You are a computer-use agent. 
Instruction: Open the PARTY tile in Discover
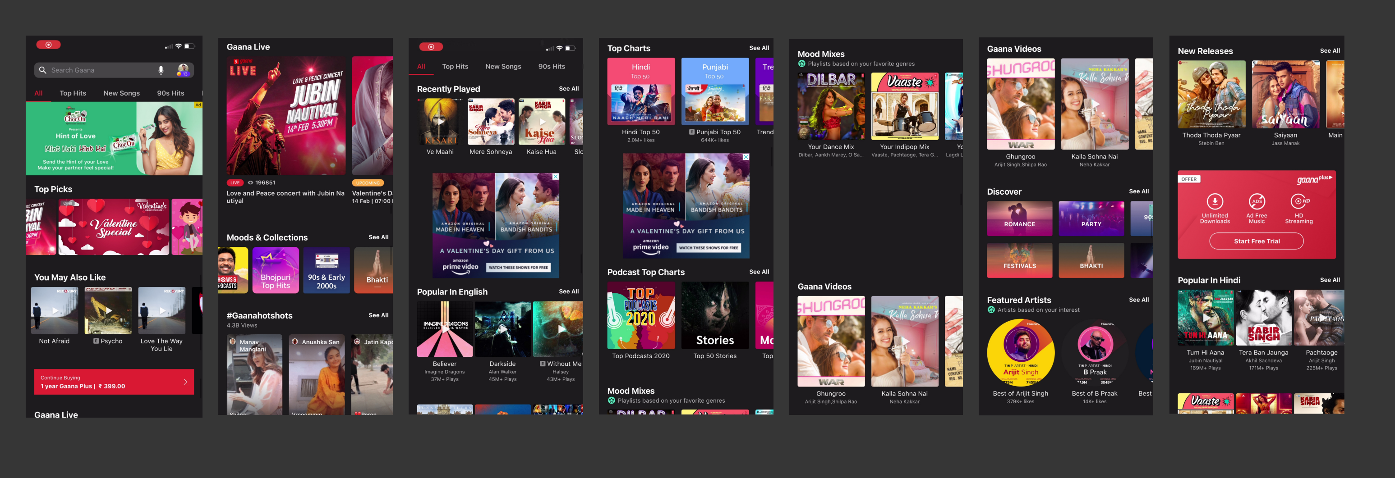coord(1091,219)
